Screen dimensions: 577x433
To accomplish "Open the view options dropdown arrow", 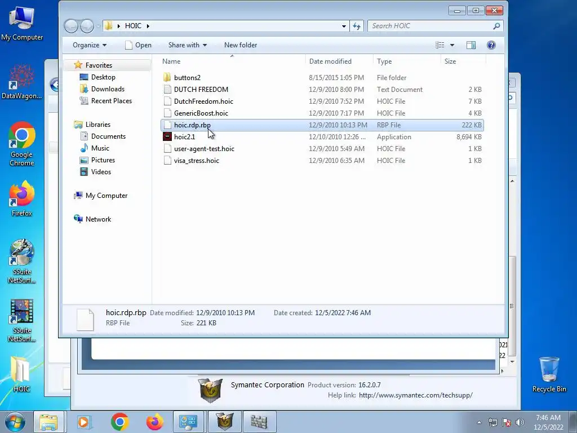I will click(452, 45).
